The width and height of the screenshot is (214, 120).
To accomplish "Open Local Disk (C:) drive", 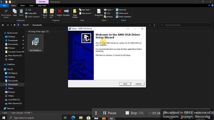I will coord(14,100).
